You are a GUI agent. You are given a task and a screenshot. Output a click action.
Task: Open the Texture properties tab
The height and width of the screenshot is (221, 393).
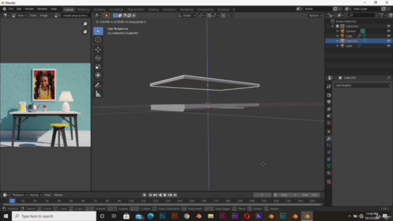pyautogui.click(x=329, y=182)
